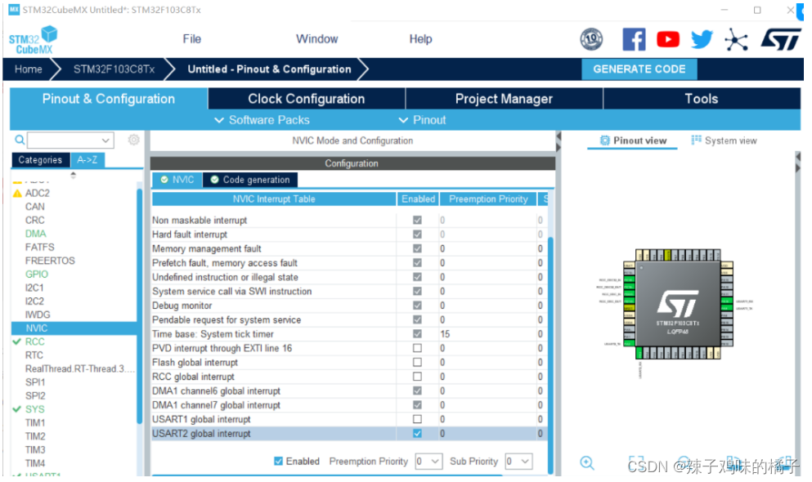This screenshot has width=812, height=482.
Task: Open the Preemption Priority dropdown
Action: pos(428,462)
